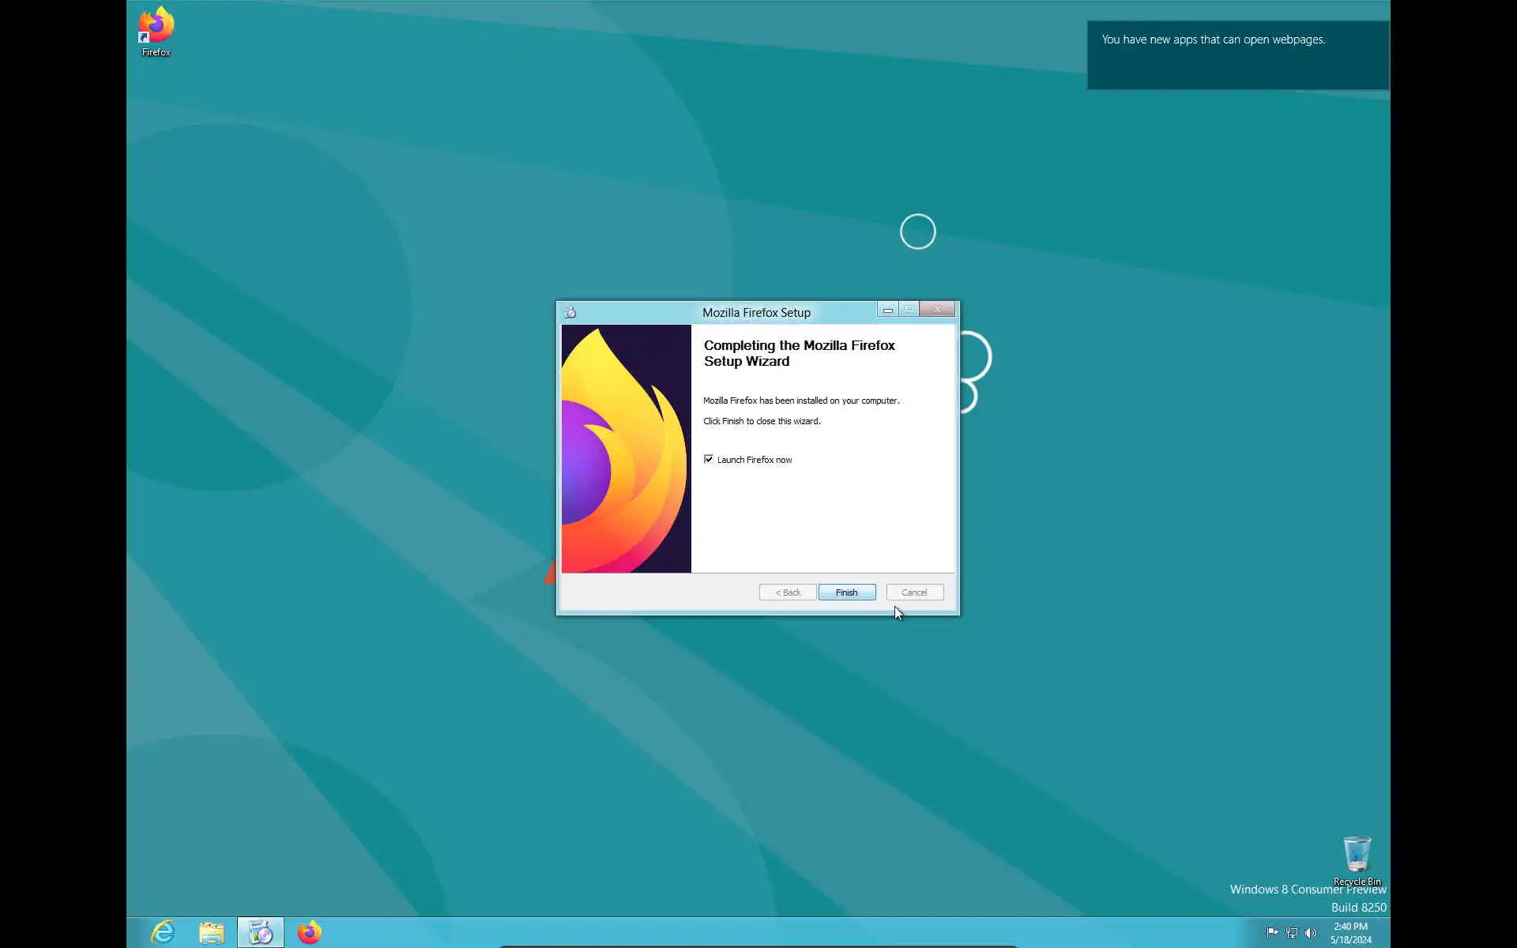Launch Firefox from taskbar icon
This screenshot has height=948, width=1517.
tap(309, 933)
